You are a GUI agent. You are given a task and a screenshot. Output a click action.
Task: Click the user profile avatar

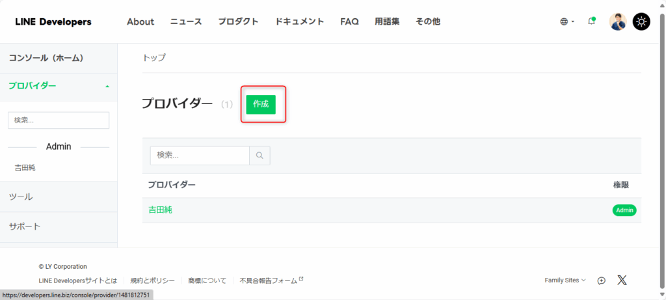pyautogui.click(x=617, y=21)
